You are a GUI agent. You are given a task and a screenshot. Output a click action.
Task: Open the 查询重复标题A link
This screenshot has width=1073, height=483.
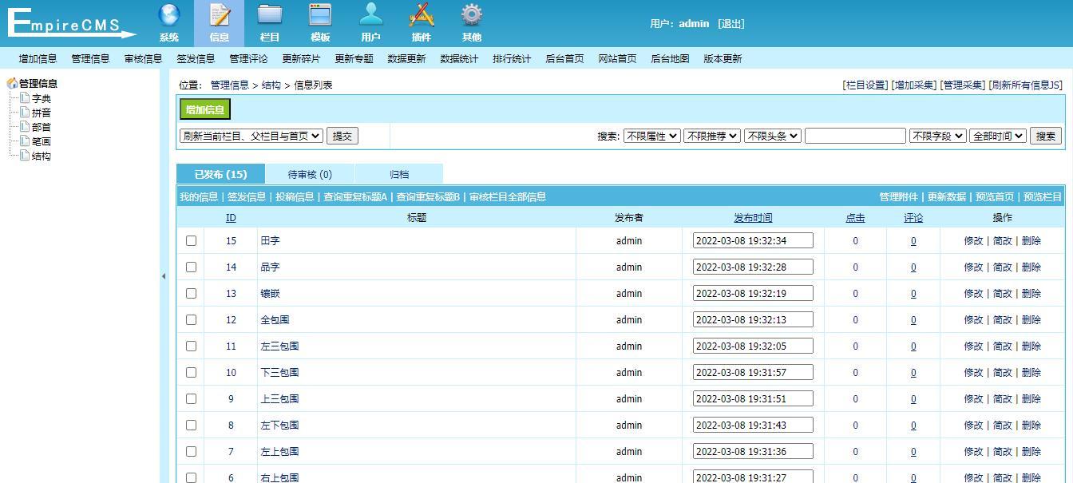(354, 196)
